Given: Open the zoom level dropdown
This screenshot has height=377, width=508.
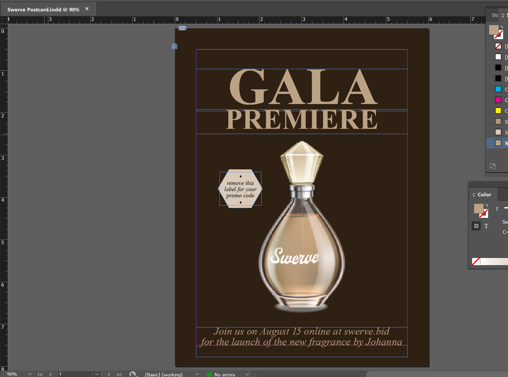Looking at the screenshot, I should [x=30, y=374].
